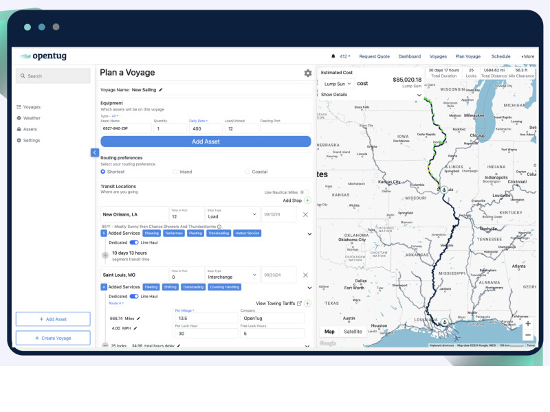
Task: Click the New Orleans anchor marker on map
Action: coord(444,321)
